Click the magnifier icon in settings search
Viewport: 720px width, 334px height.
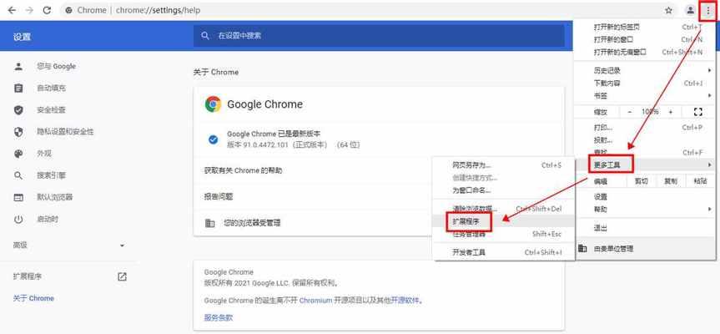(205, 35)
